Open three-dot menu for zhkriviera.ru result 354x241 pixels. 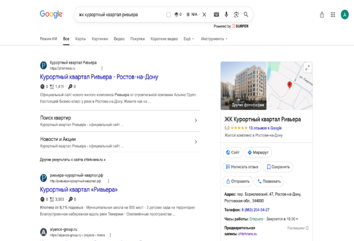point(102,68)
